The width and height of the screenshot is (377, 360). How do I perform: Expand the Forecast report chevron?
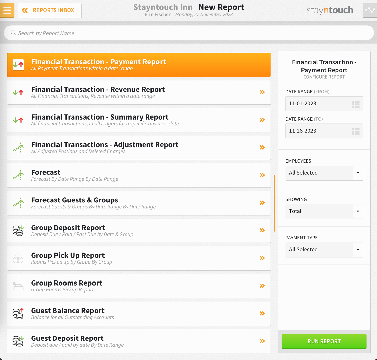pos(262,175)
